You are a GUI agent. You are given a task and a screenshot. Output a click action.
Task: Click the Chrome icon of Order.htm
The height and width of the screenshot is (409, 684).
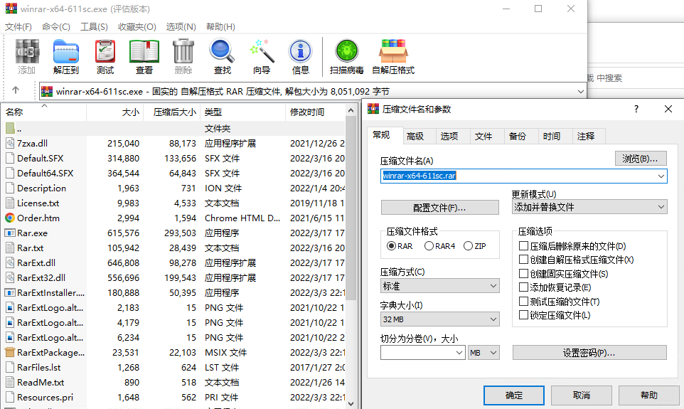point(10,218)
